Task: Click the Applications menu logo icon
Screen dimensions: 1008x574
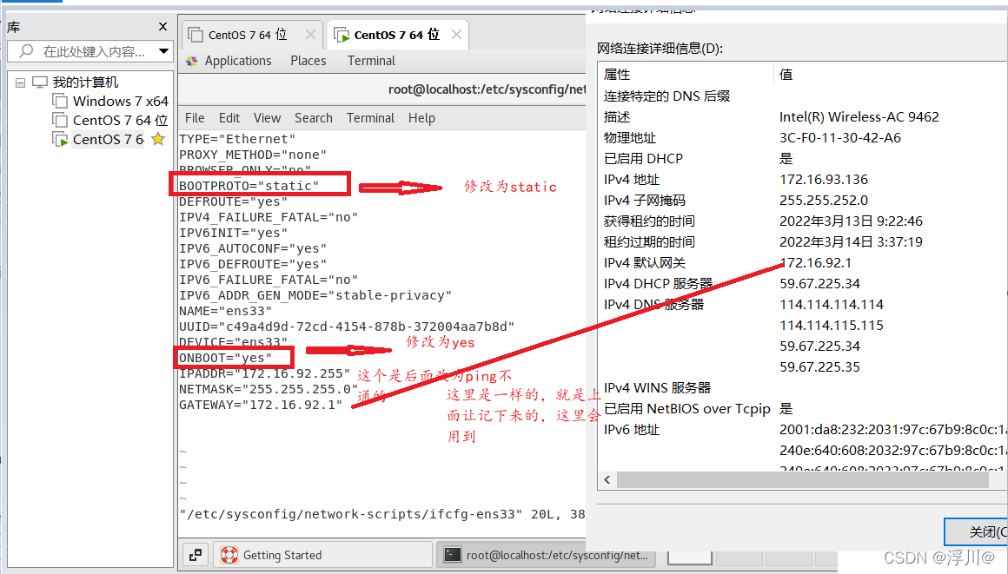Action: pos(191,61)
